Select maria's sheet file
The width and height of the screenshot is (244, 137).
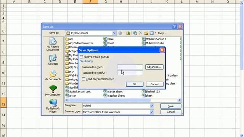point(113,91)
